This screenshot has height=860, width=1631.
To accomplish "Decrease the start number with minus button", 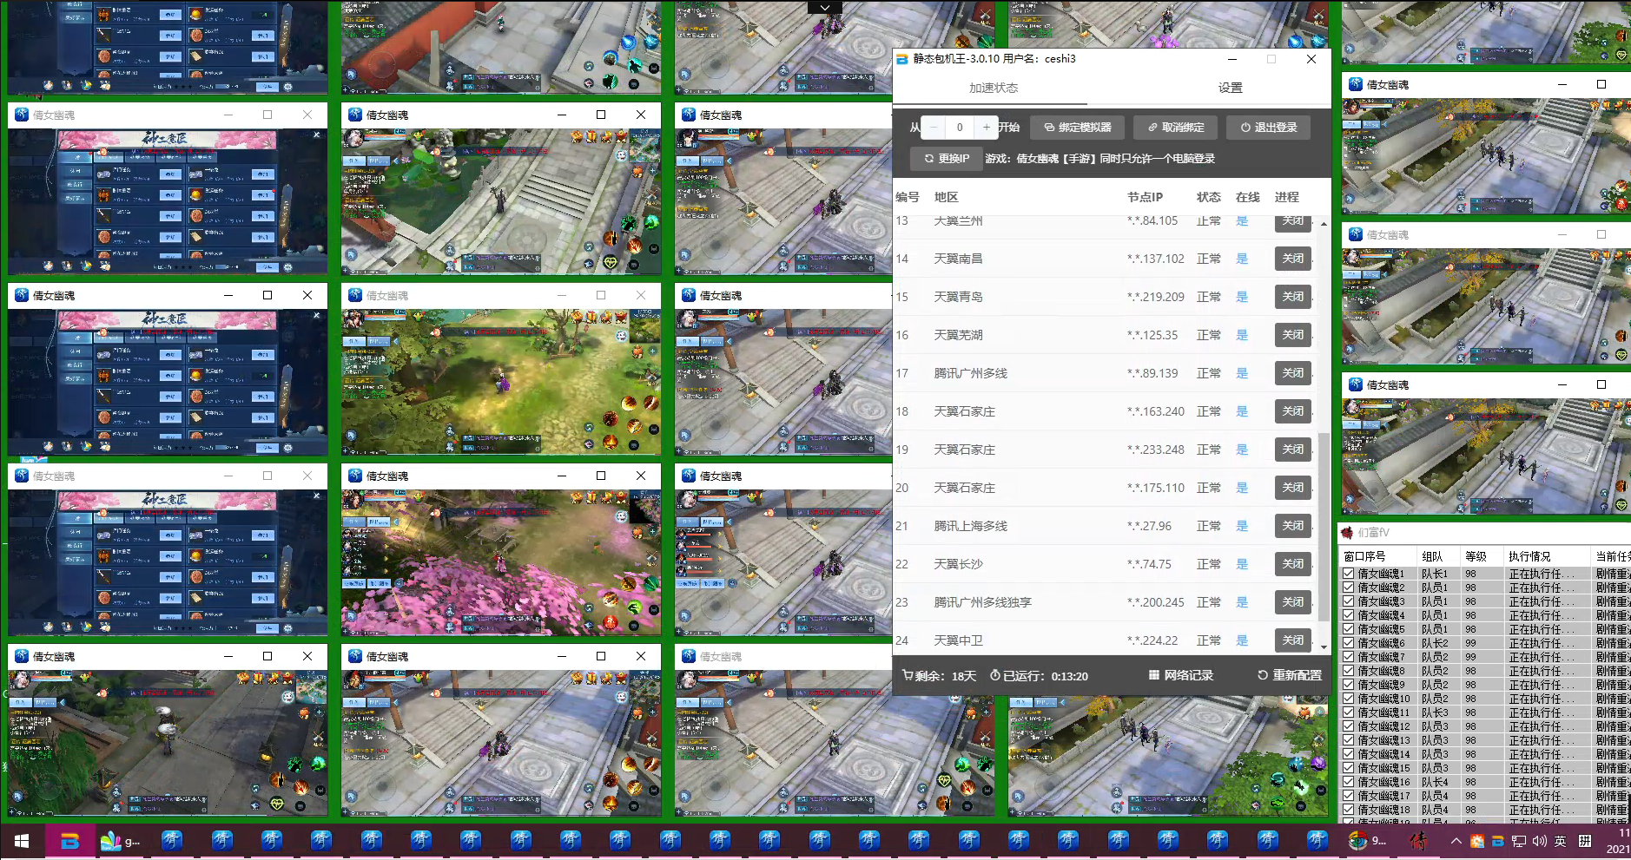I will tap(934, 128).
